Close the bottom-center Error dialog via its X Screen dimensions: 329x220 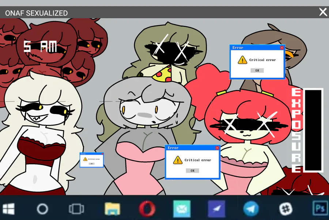coord(217,148)
